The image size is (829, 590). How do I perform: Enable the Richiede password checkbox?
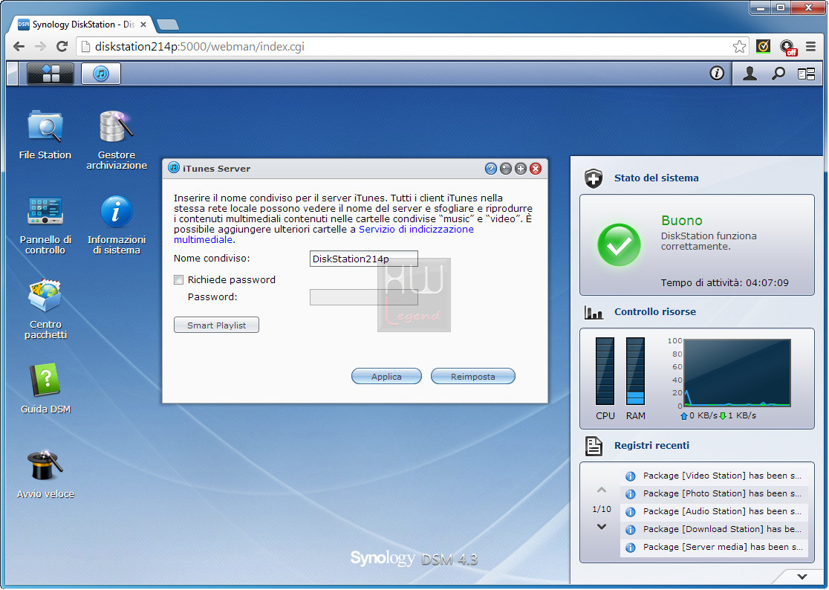click(179, 279)
